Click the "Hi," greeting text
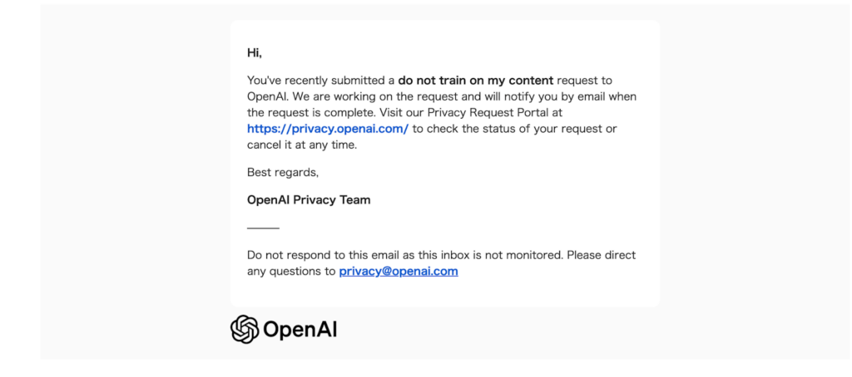The image size is (852, 377). click(x=255, y=53)
